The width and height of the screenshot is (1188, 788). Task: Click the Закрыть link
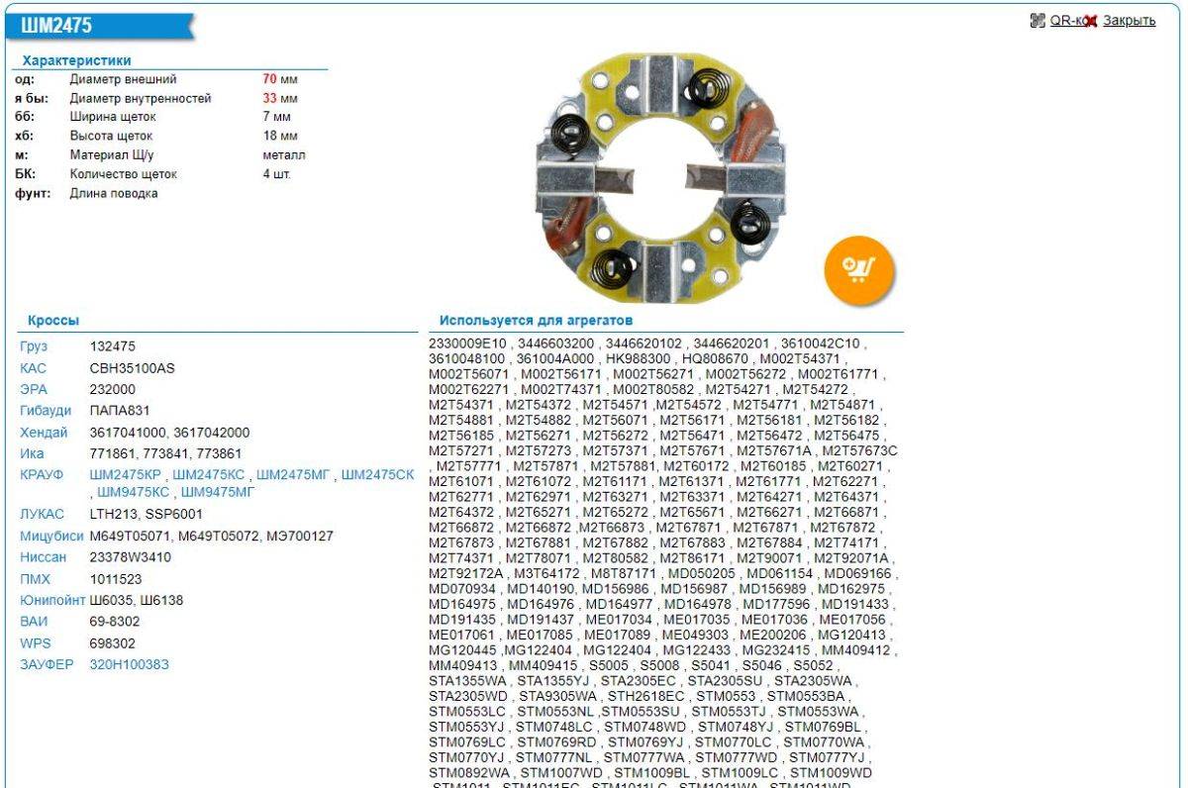click(x=1129, y=21)
